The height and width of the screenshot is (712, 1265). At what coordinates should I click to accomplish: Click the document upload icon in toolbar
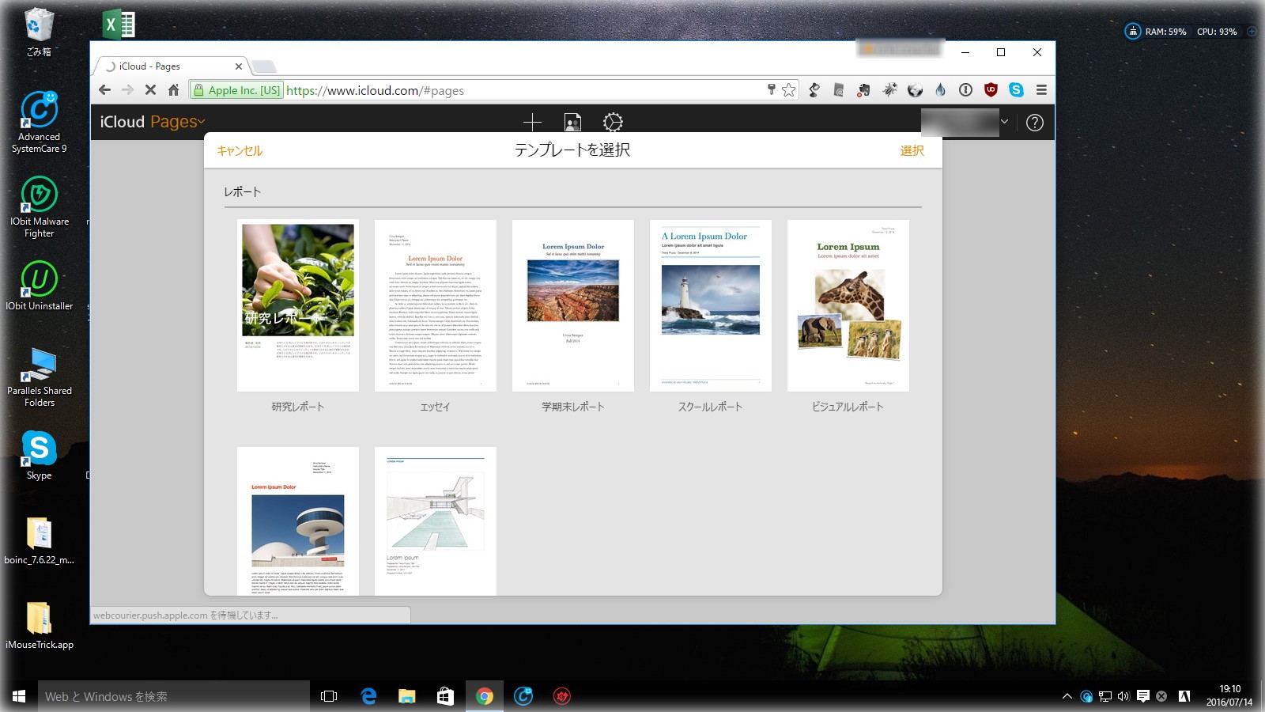[572, 122]
